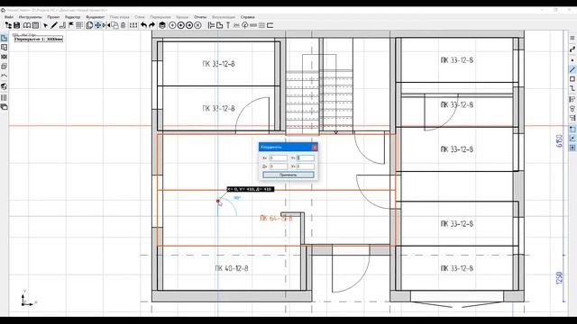577x324 pixels.
Task: Select slab label ПК 40-12-8
Action: point(232,268)
